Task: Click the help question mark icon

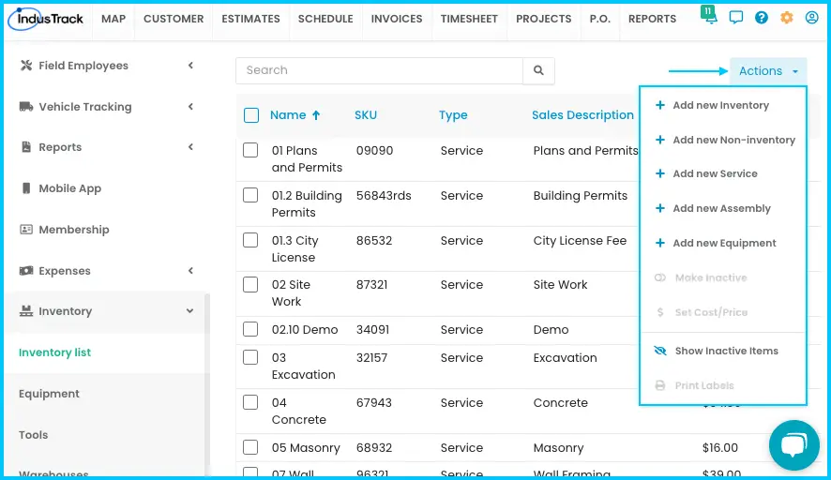Action: coord(761,18)
